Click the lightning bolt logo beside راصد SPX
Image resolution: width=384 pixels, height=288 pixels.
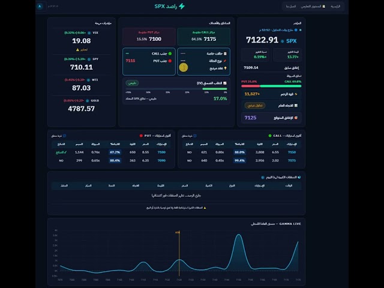pyautogui.click(x=182, y=6)
